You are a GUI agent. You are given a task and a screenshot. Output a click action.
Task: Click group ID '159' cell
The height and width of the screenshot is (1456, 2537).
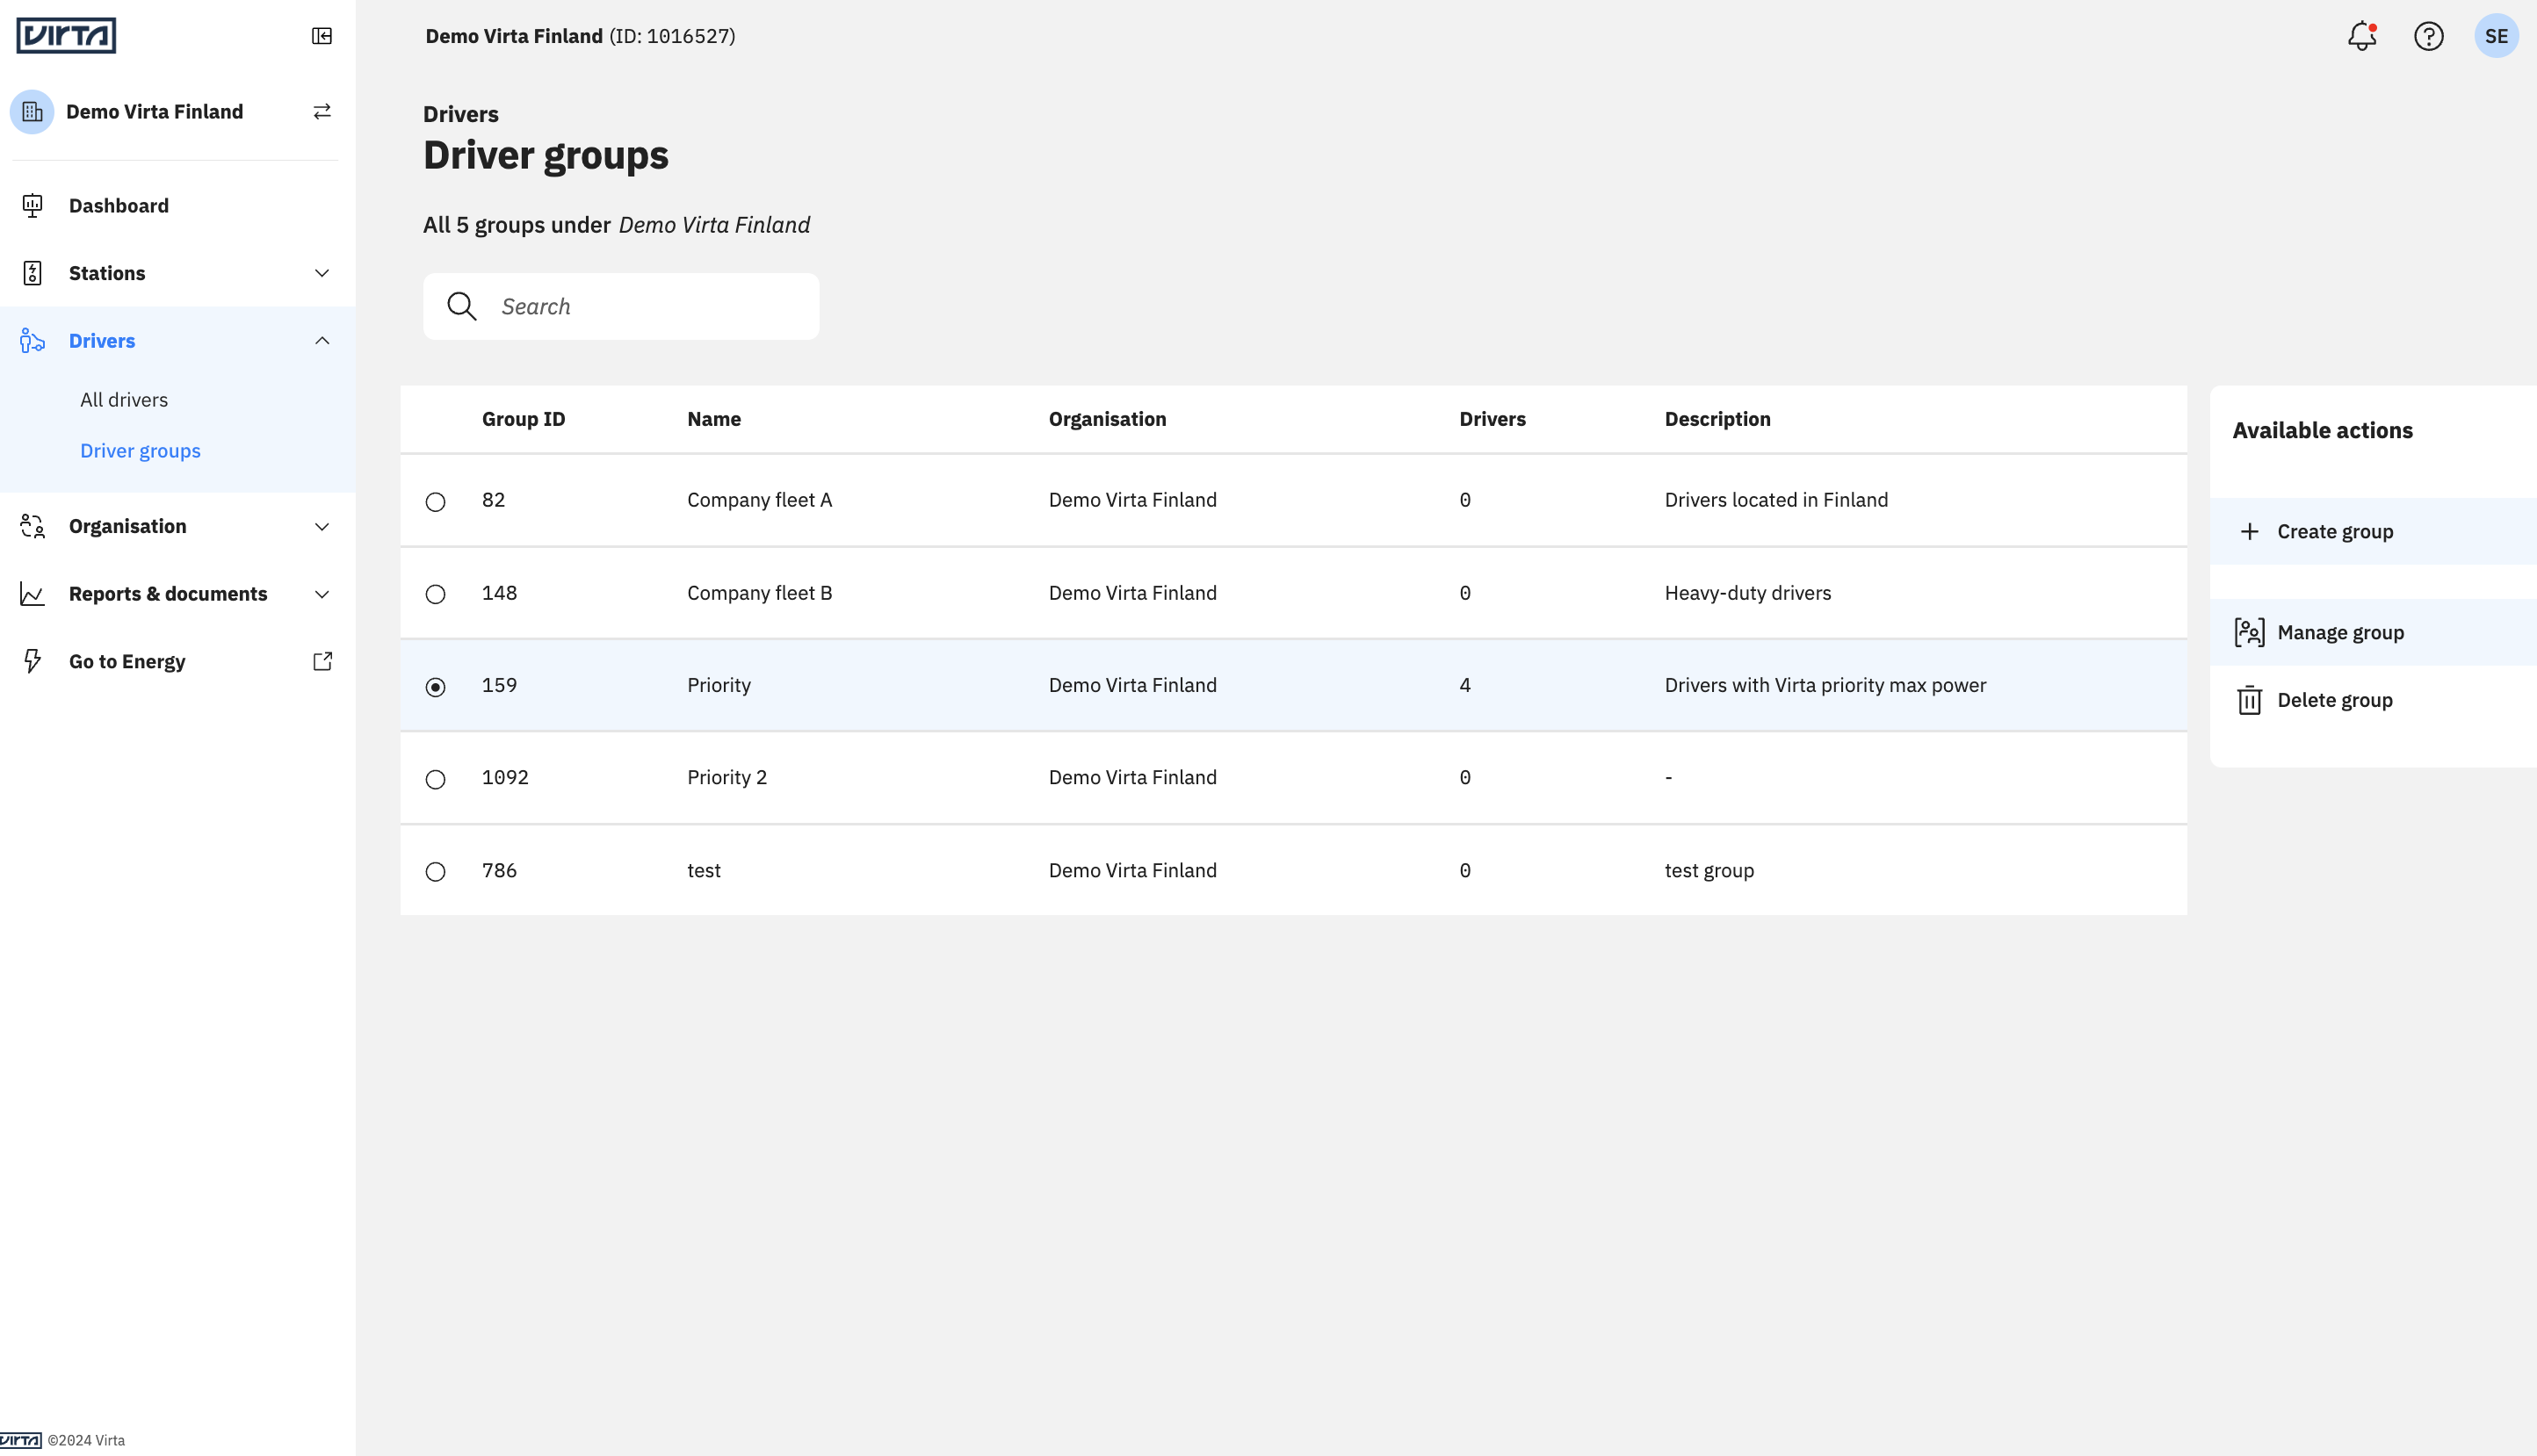click(x=499, y=685)
